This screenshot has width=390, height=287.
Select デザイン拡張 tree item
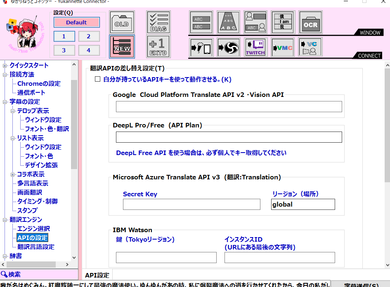click(41, 165)
